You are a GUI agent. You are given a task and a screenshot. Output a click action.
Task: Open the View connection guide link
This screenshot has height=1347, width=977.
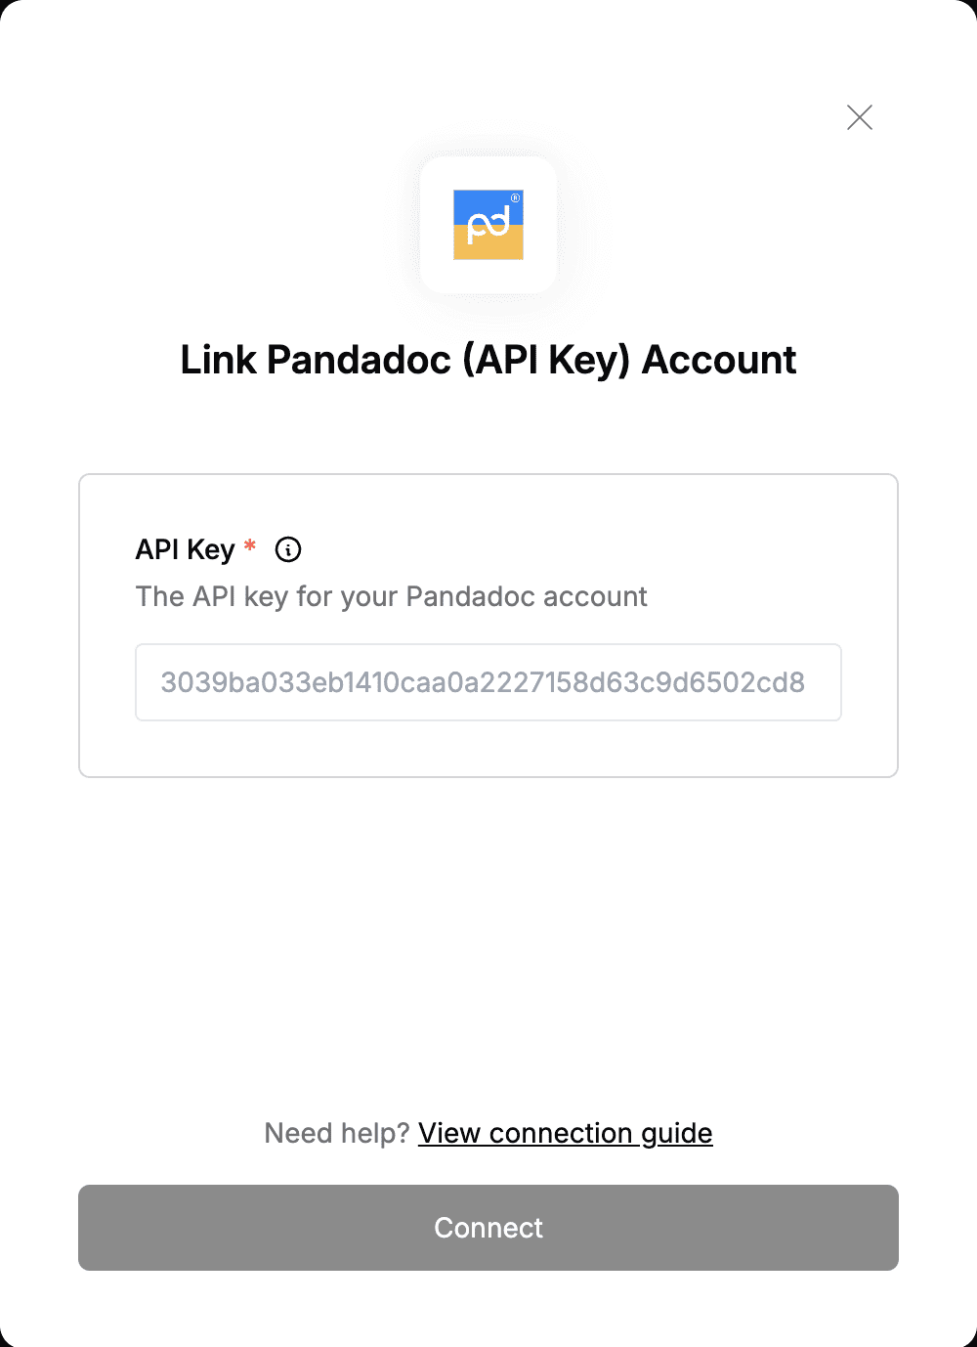pos(566,1133)
